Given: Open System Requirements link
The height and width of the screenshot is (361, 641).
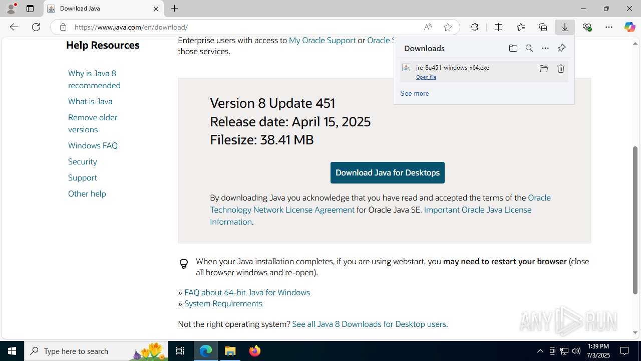Looking at the screenshot, I should click(x=223, y=303).
